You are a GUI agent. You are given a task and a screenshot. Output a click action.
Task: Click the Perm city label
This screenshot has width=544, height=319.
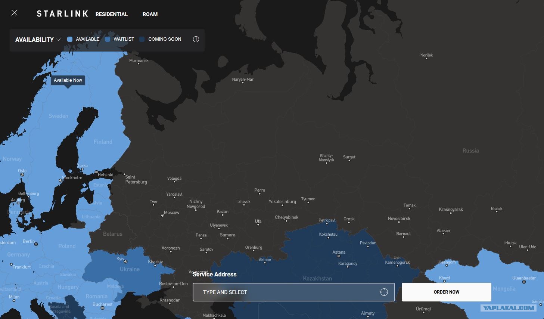(x=259, y=191)
